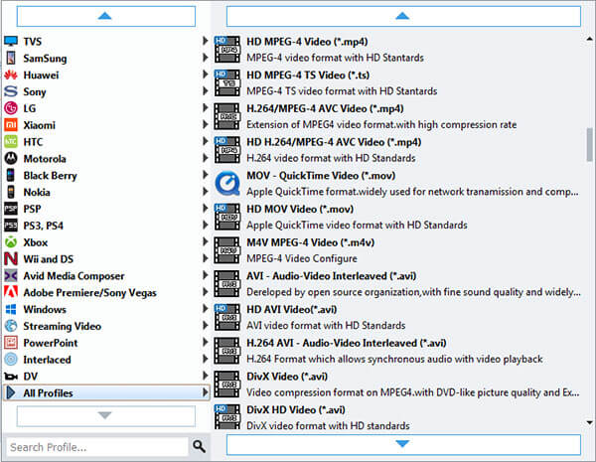Screen dimensions: 596x462
Task: Click the Search Profile input field
Action: click(x=95, y=447)
